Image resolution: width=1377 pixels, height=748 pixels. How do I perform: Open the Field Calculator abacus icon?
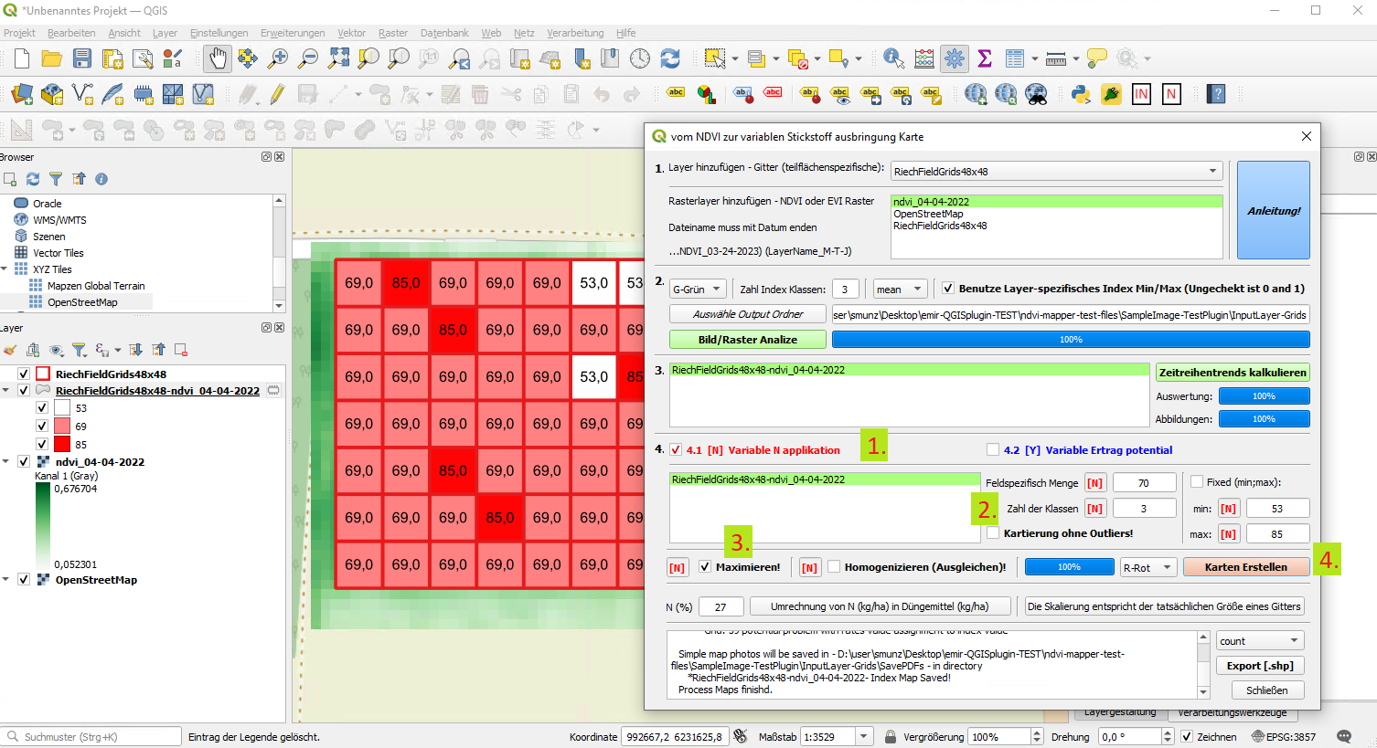coord(924,59)
